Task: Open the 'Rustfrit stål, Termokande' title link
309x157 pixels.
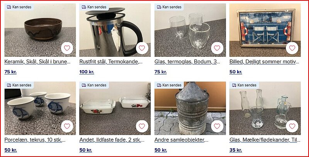Action: (111, 62)
